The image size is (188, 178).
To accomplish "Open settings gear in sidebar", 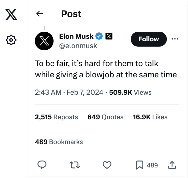I will click(x=11, y=40).
